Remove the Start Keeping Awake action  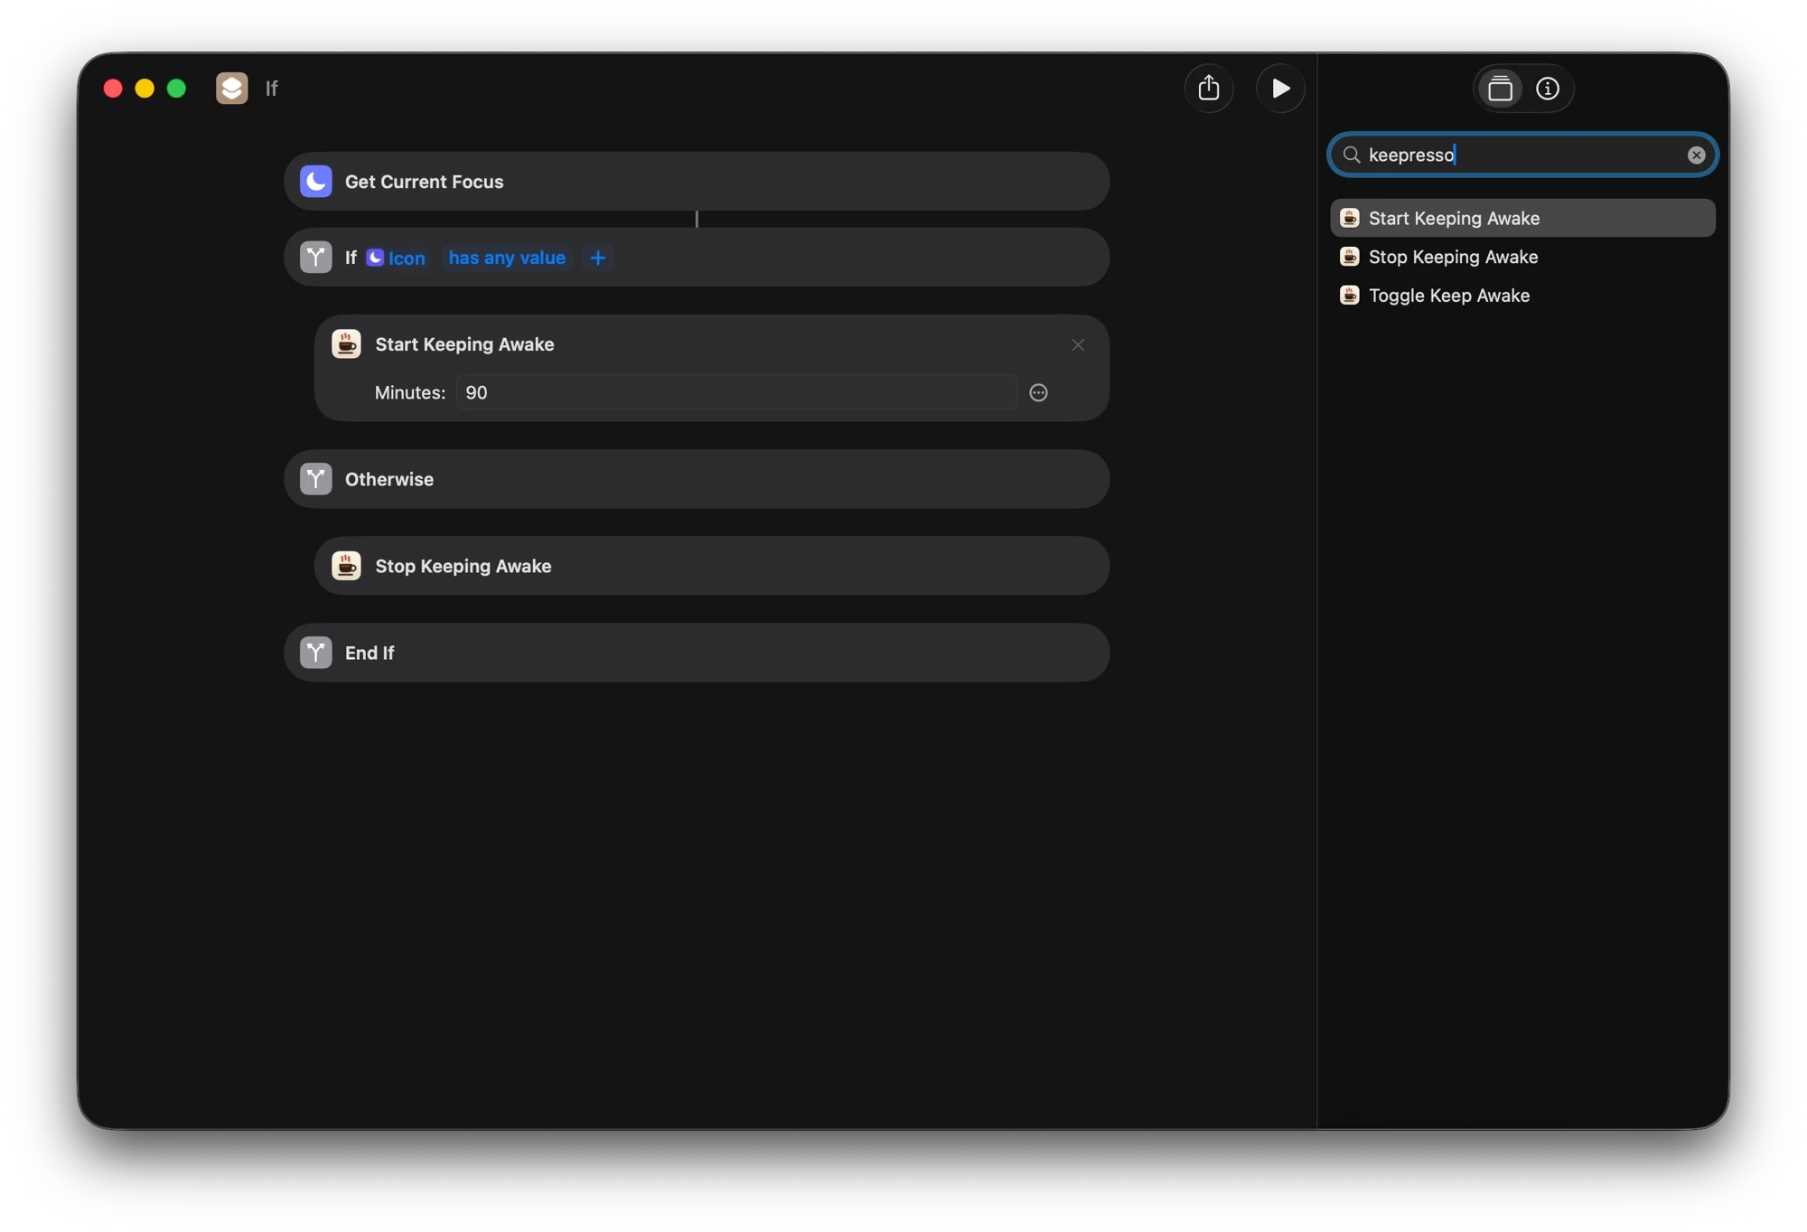click(1078, 344)
